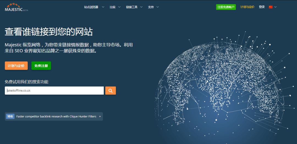This screenshot has height=144, width=297.
Task: Open the language dropdown arrow beside the flag
Action: coord(276,7)
